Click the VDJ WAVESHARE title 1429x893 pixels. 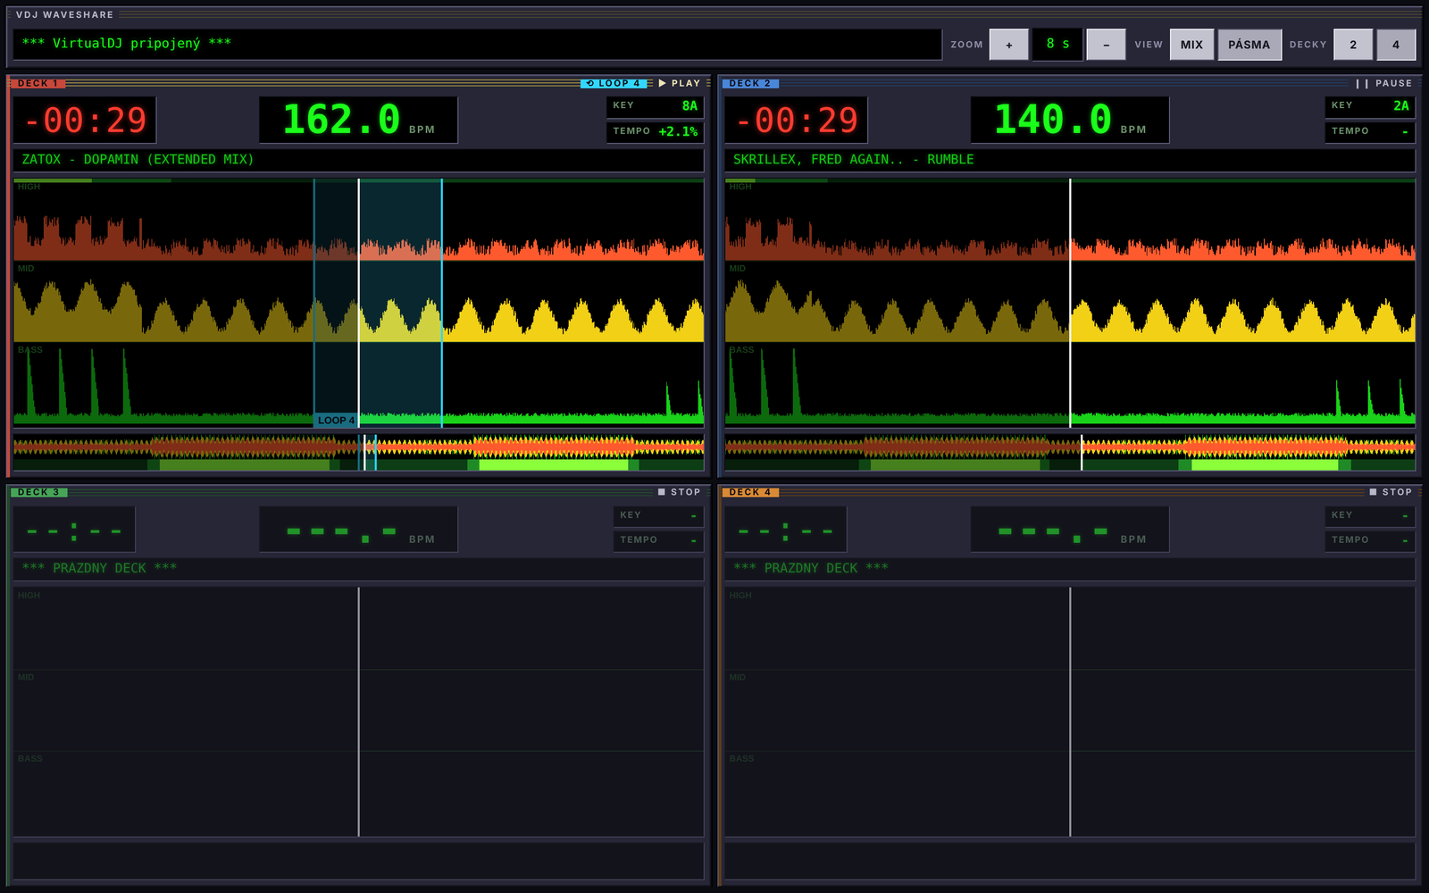(64, 15)
